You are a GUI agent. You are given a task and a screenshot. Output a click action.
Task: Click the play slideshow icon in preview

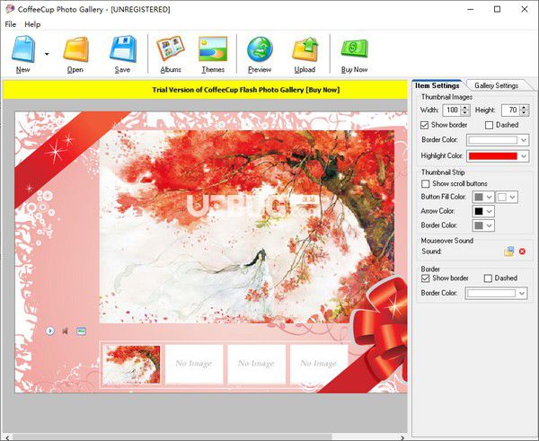[50, 331]
